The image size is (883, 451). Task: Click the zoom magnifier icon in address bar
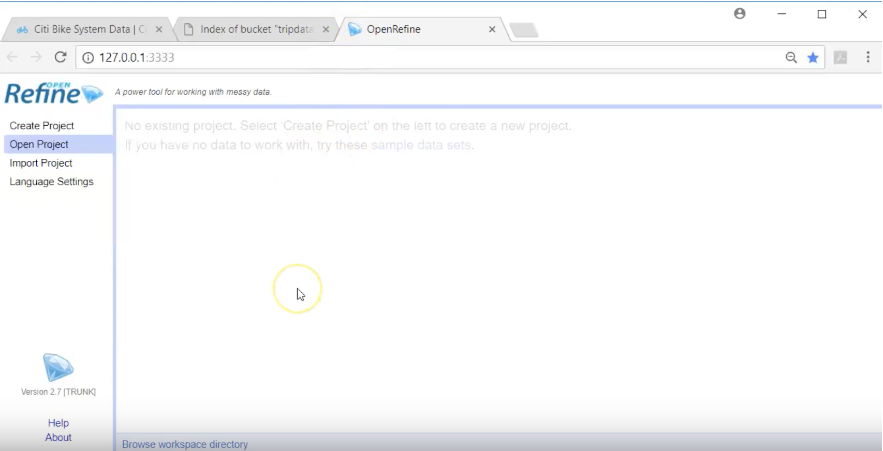[791, 57]
